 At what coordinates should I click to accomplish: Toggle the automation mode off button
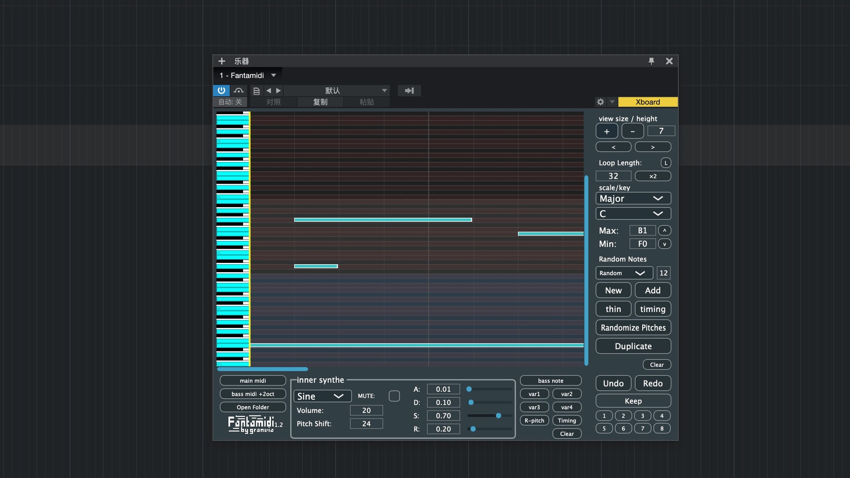point(230,102)
